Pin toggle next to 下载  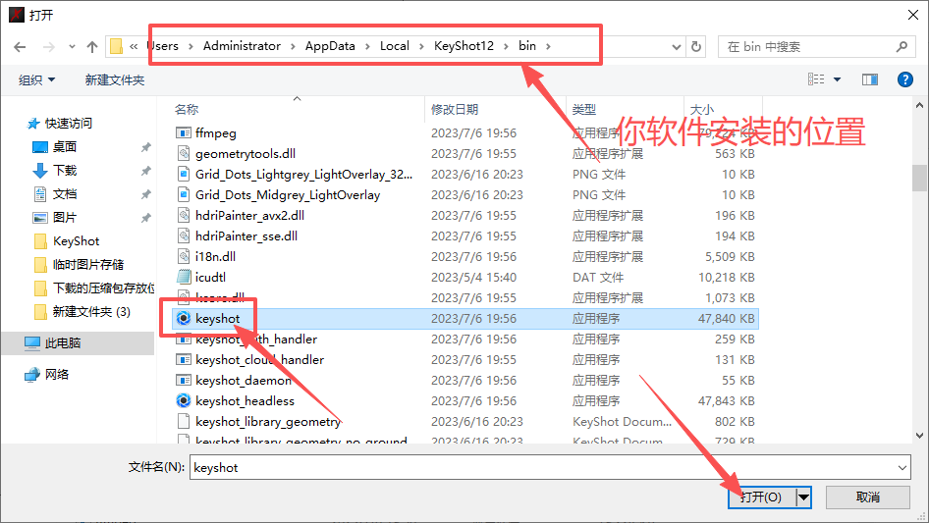point(145,171)
